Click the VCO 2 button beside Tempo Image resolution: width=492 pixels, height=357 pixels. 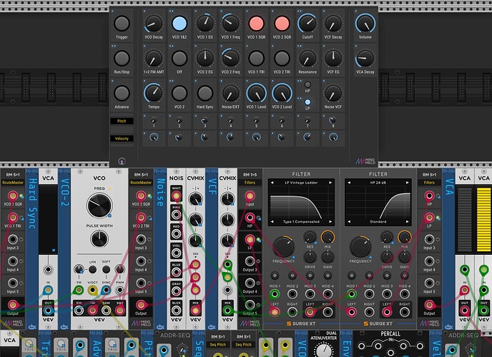pyautogui.click(x=179, y=94)
